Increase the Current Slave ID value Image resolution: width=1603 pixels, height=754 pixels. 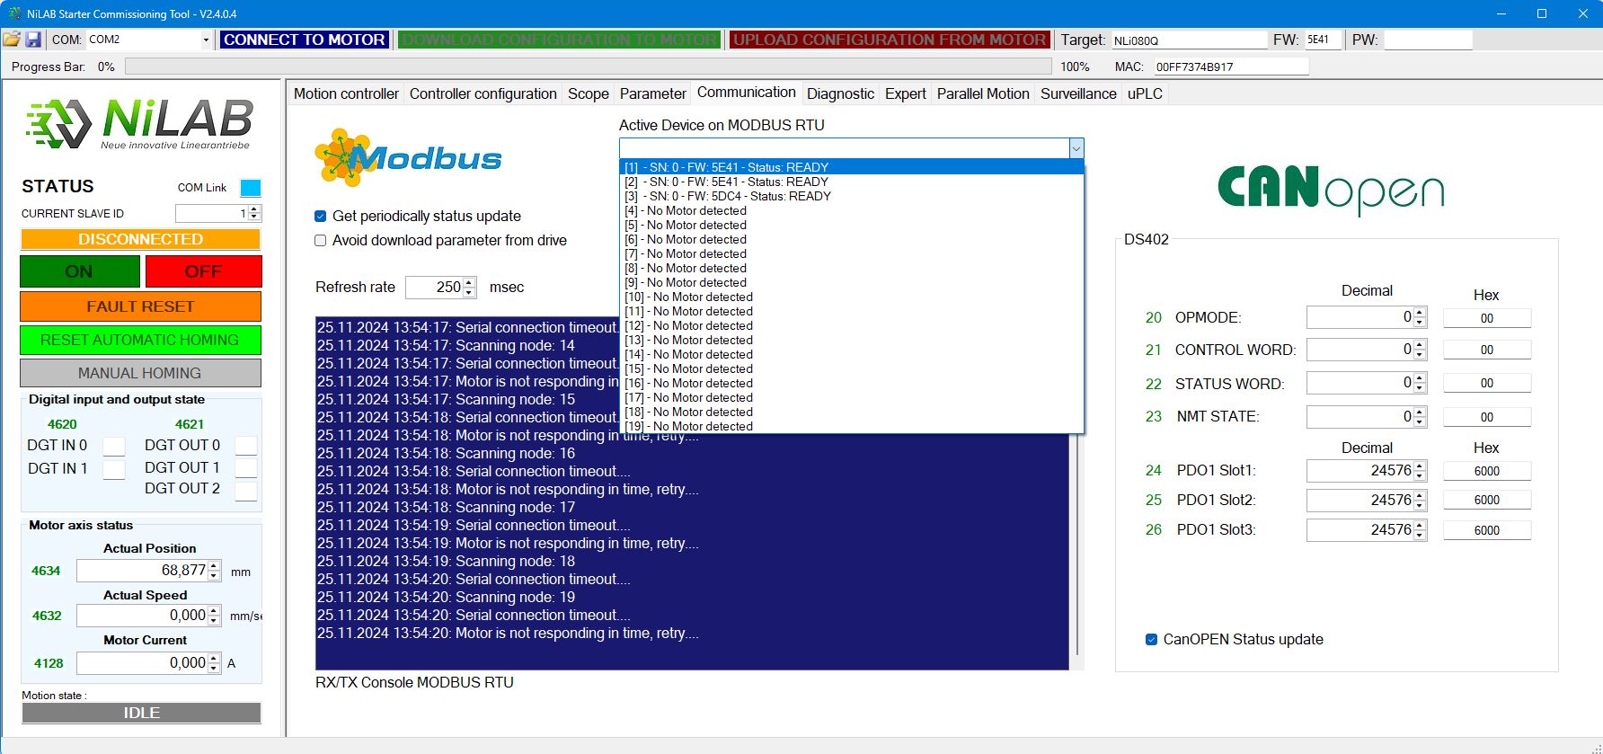254,209
